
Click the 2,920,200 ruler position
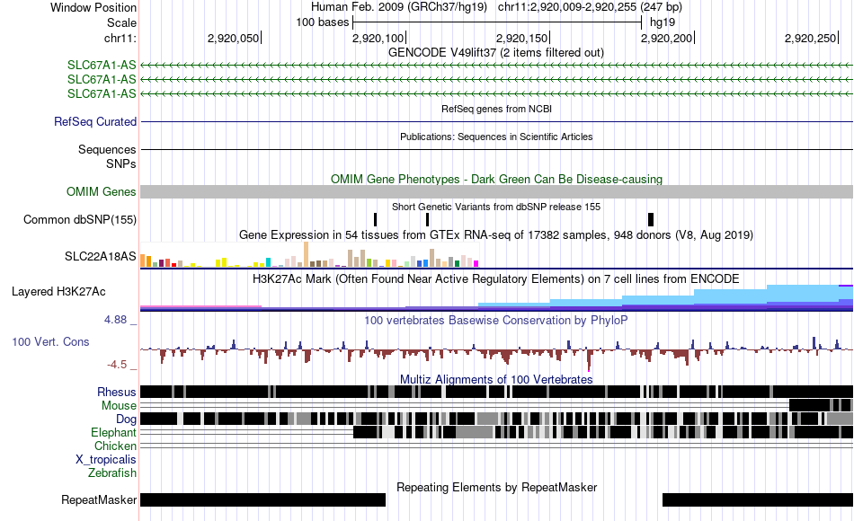click(x=667, y=38)
